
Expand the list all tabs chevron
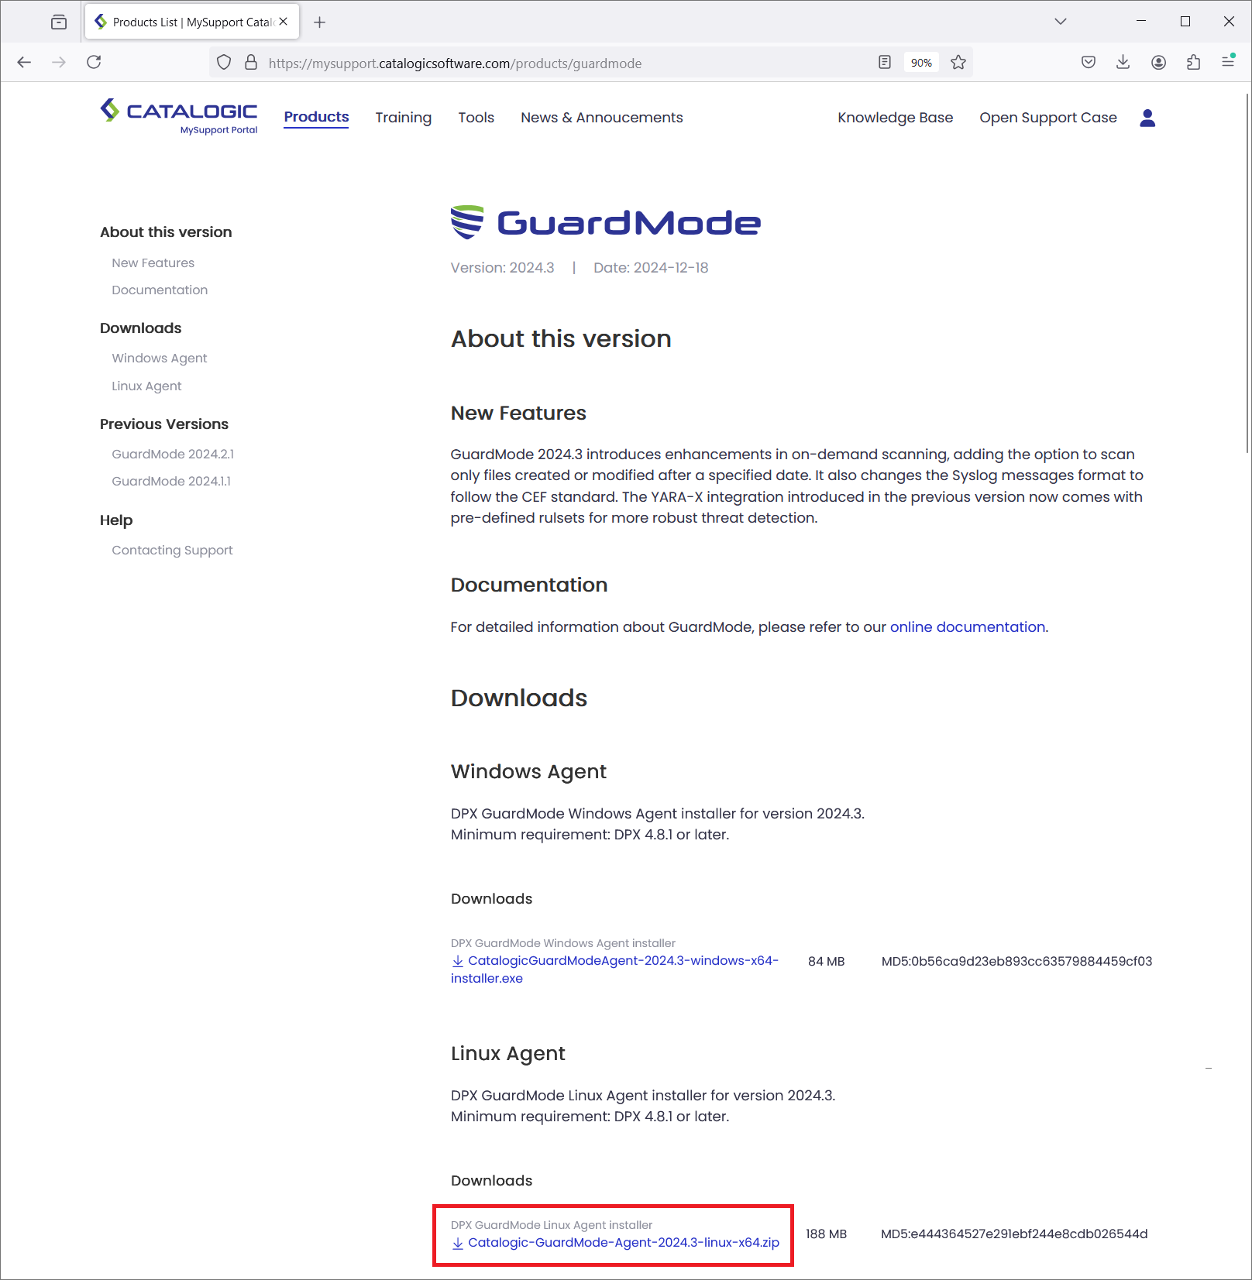point(1061,22)
